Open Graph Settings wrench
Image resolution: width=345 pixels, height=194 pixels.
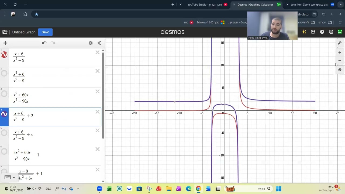tap(340, 43)
